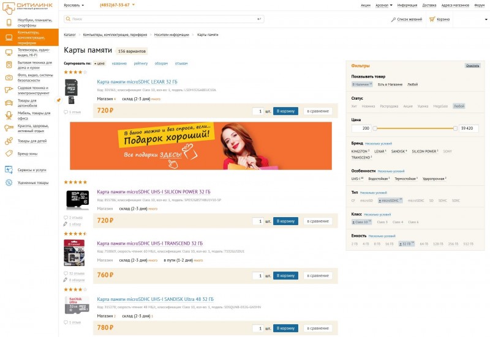This screenshot has width=490, height=337.
Task: Sort by рейтингу link
Action: click(x=141, y=64)
